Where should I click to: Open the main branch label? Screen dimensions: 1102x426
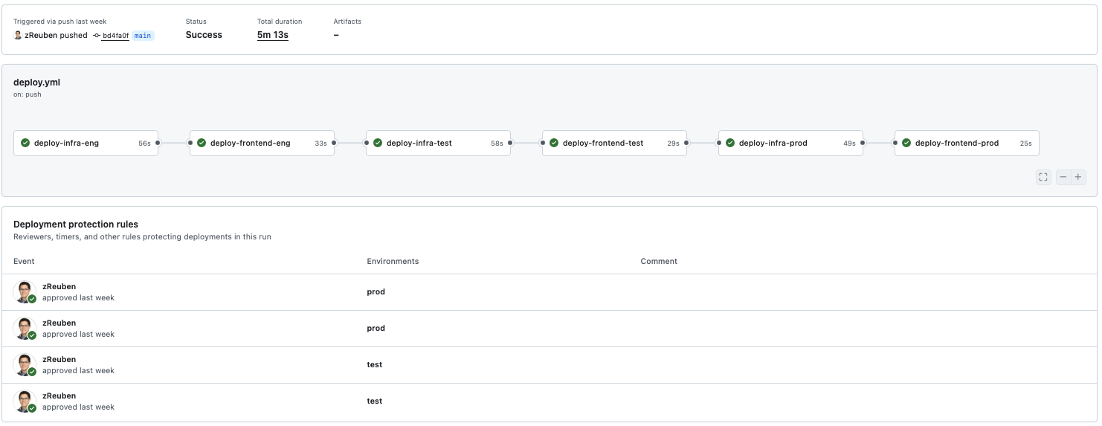tap(143, 36)
